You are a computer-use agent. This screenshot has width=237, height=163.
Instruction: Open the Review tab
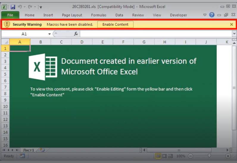tap(138, 15)
